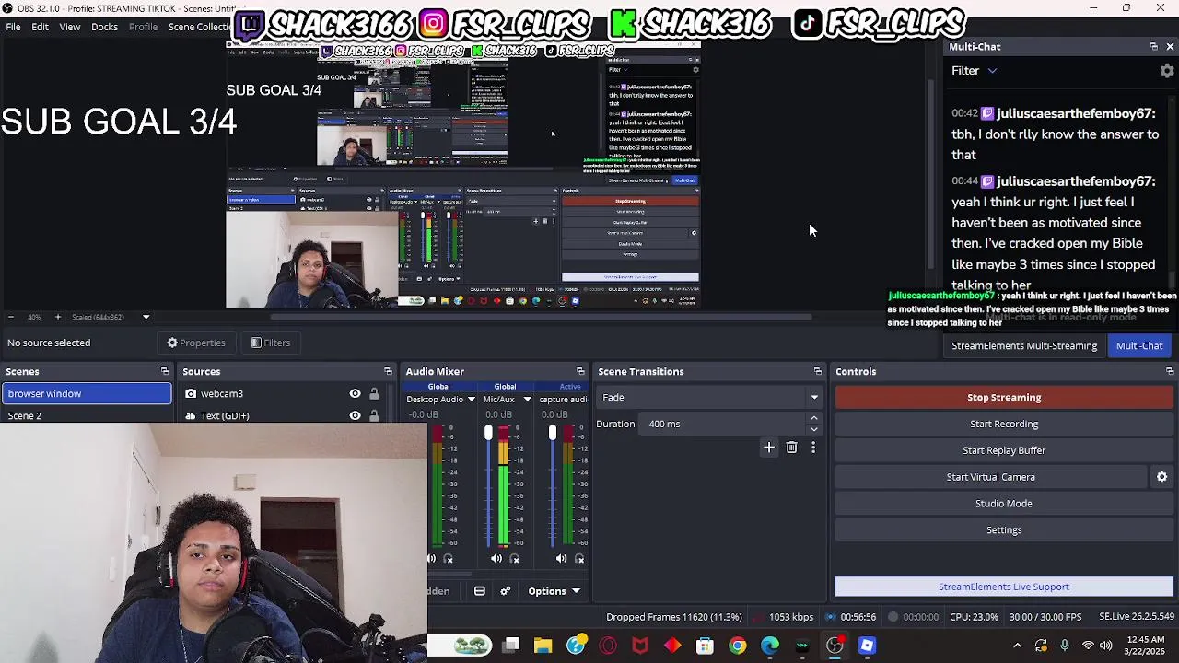The image size is (1179, 663).
Task: Mute the capture audio channel
Action: [561, 558]
